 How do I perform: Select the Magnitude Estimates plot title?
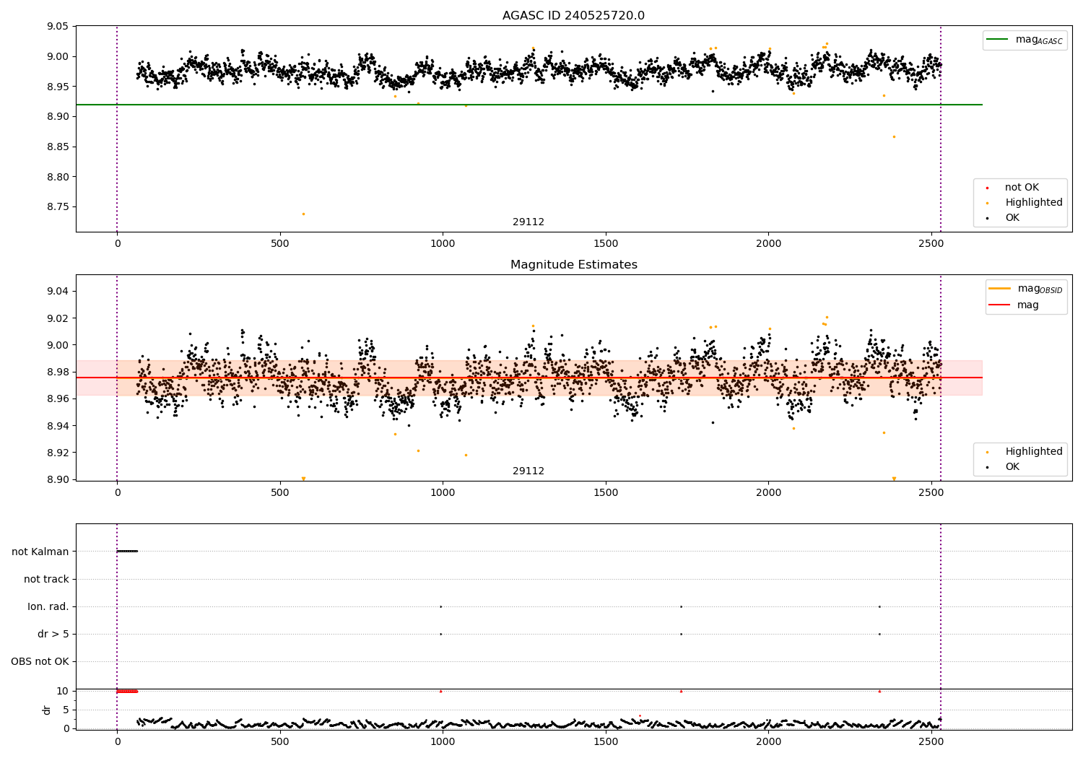(x=573, y=265)
